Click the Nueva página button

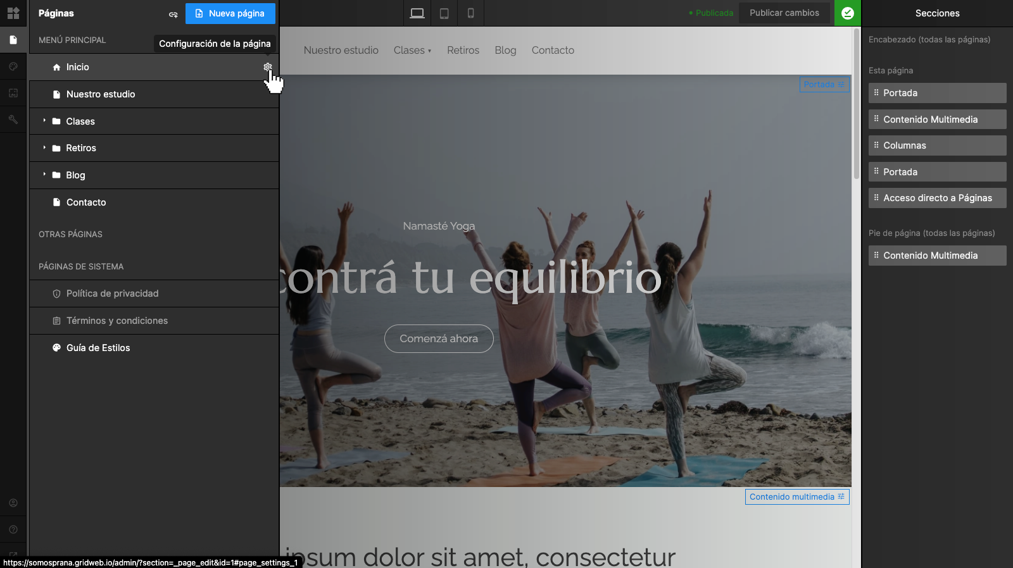coord(230,13)
